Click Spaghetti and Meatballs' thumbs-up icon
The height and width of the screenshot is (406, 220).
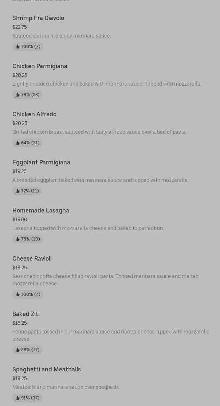point(17,398)
